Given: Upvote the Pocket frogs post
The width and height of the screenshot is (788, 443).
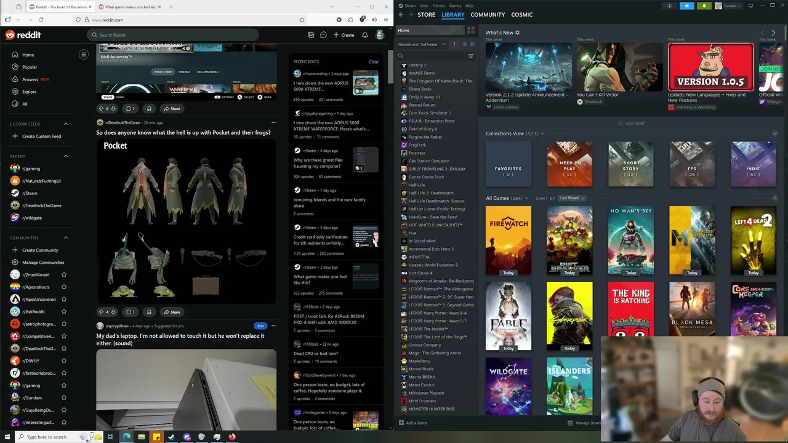Looking at the screenshot, I should (101, 312).
